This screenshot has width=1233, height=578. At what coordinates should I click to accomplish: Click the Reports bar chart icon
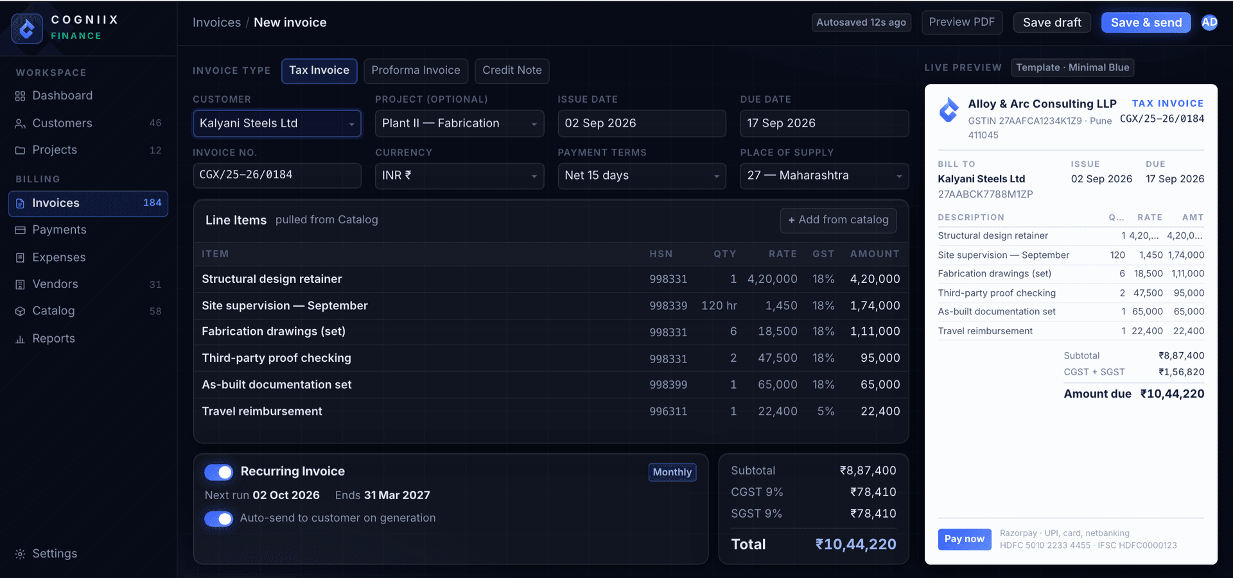[20, 339]
